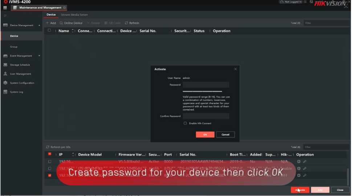Open Event Management in sidebar
Viewport: 354px width, 196px height.
click(21, 56)
